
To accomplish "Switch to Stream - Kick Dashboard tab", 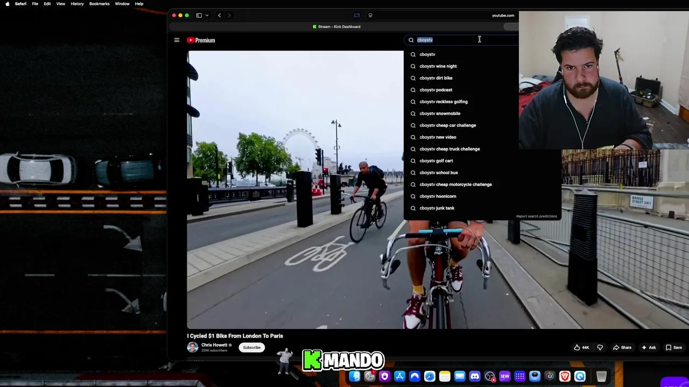I will pos(336,26).
